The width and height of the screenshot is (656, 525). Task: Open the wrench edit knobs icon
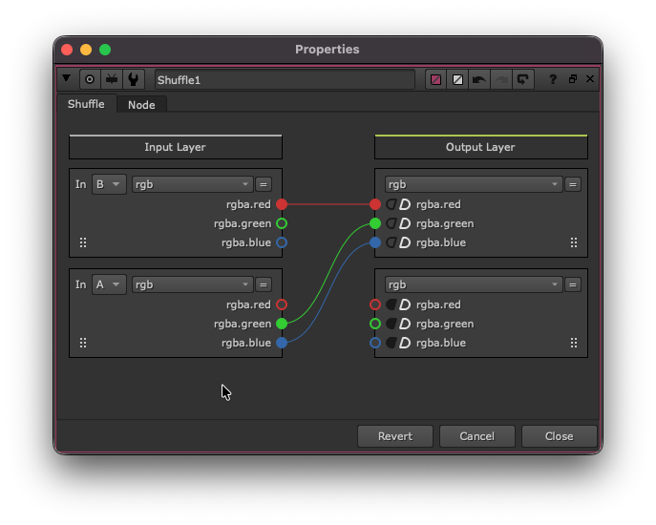click(134, 79)
